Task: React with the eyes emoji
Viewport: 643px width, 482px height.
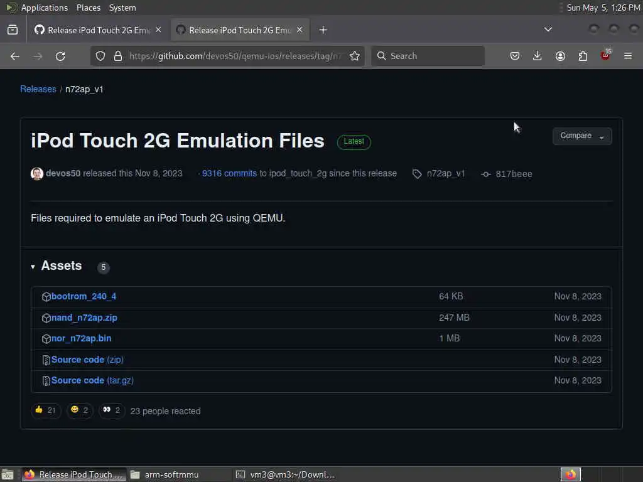Action: click(112, 410)
